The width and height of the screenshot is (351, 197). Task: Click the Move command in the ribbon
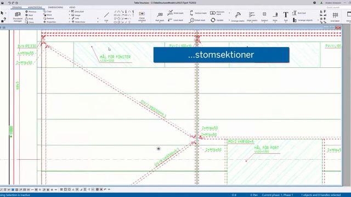(x=48, y=15)
